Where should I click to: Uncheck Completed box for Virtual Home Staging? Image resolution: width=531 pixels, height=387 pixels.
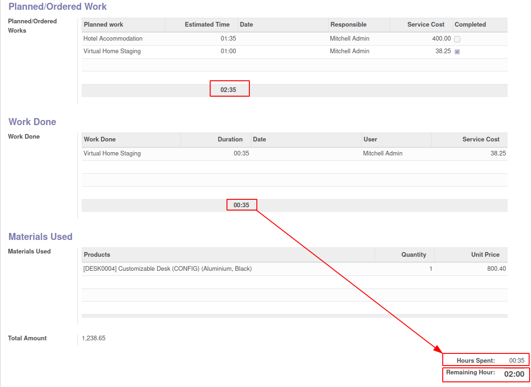(x=457, y=52)
